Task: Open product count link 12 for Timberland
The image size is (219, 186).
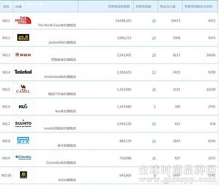Action: pyautogui.click(x=154, y=72)
